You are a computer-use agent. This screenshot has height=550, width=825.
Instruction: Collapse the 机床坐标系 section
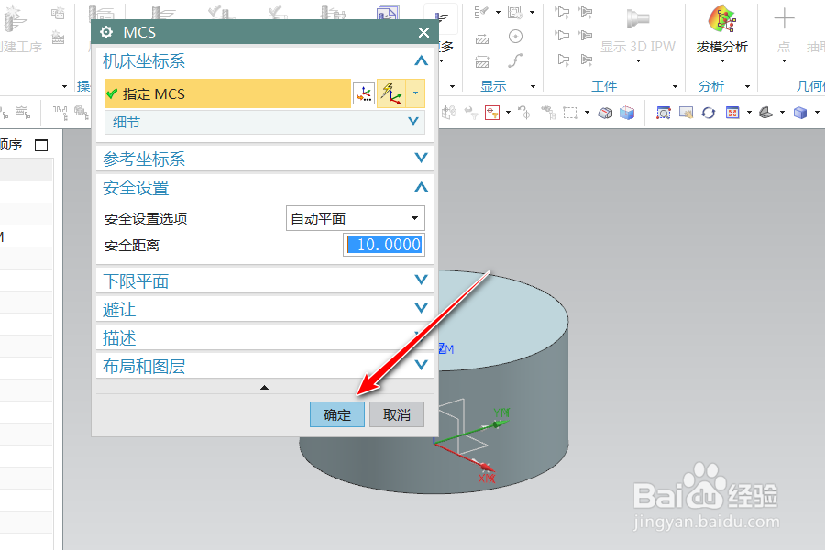421,61
